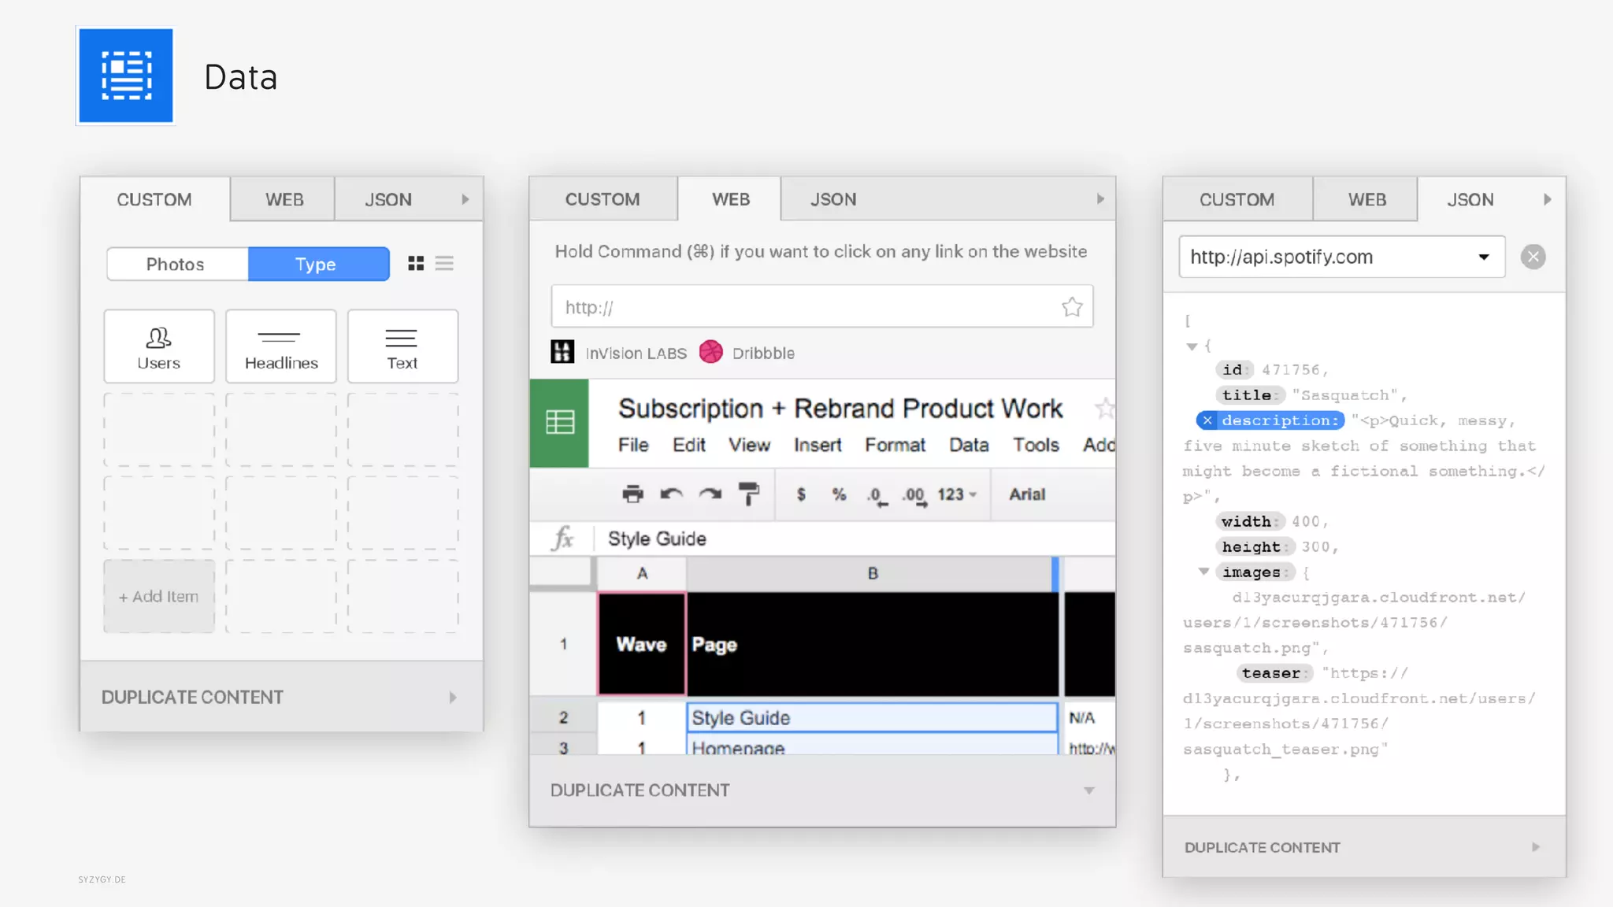Click the redo arrow in spreadsheet toolbar
Viewport: 1613px width, 907px height.
710,494
